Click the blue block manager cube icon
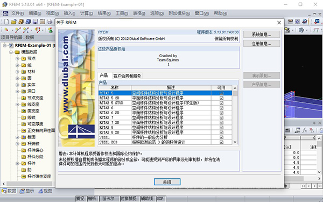The width and height of the screenshot is (323, 202). point(28,22)
